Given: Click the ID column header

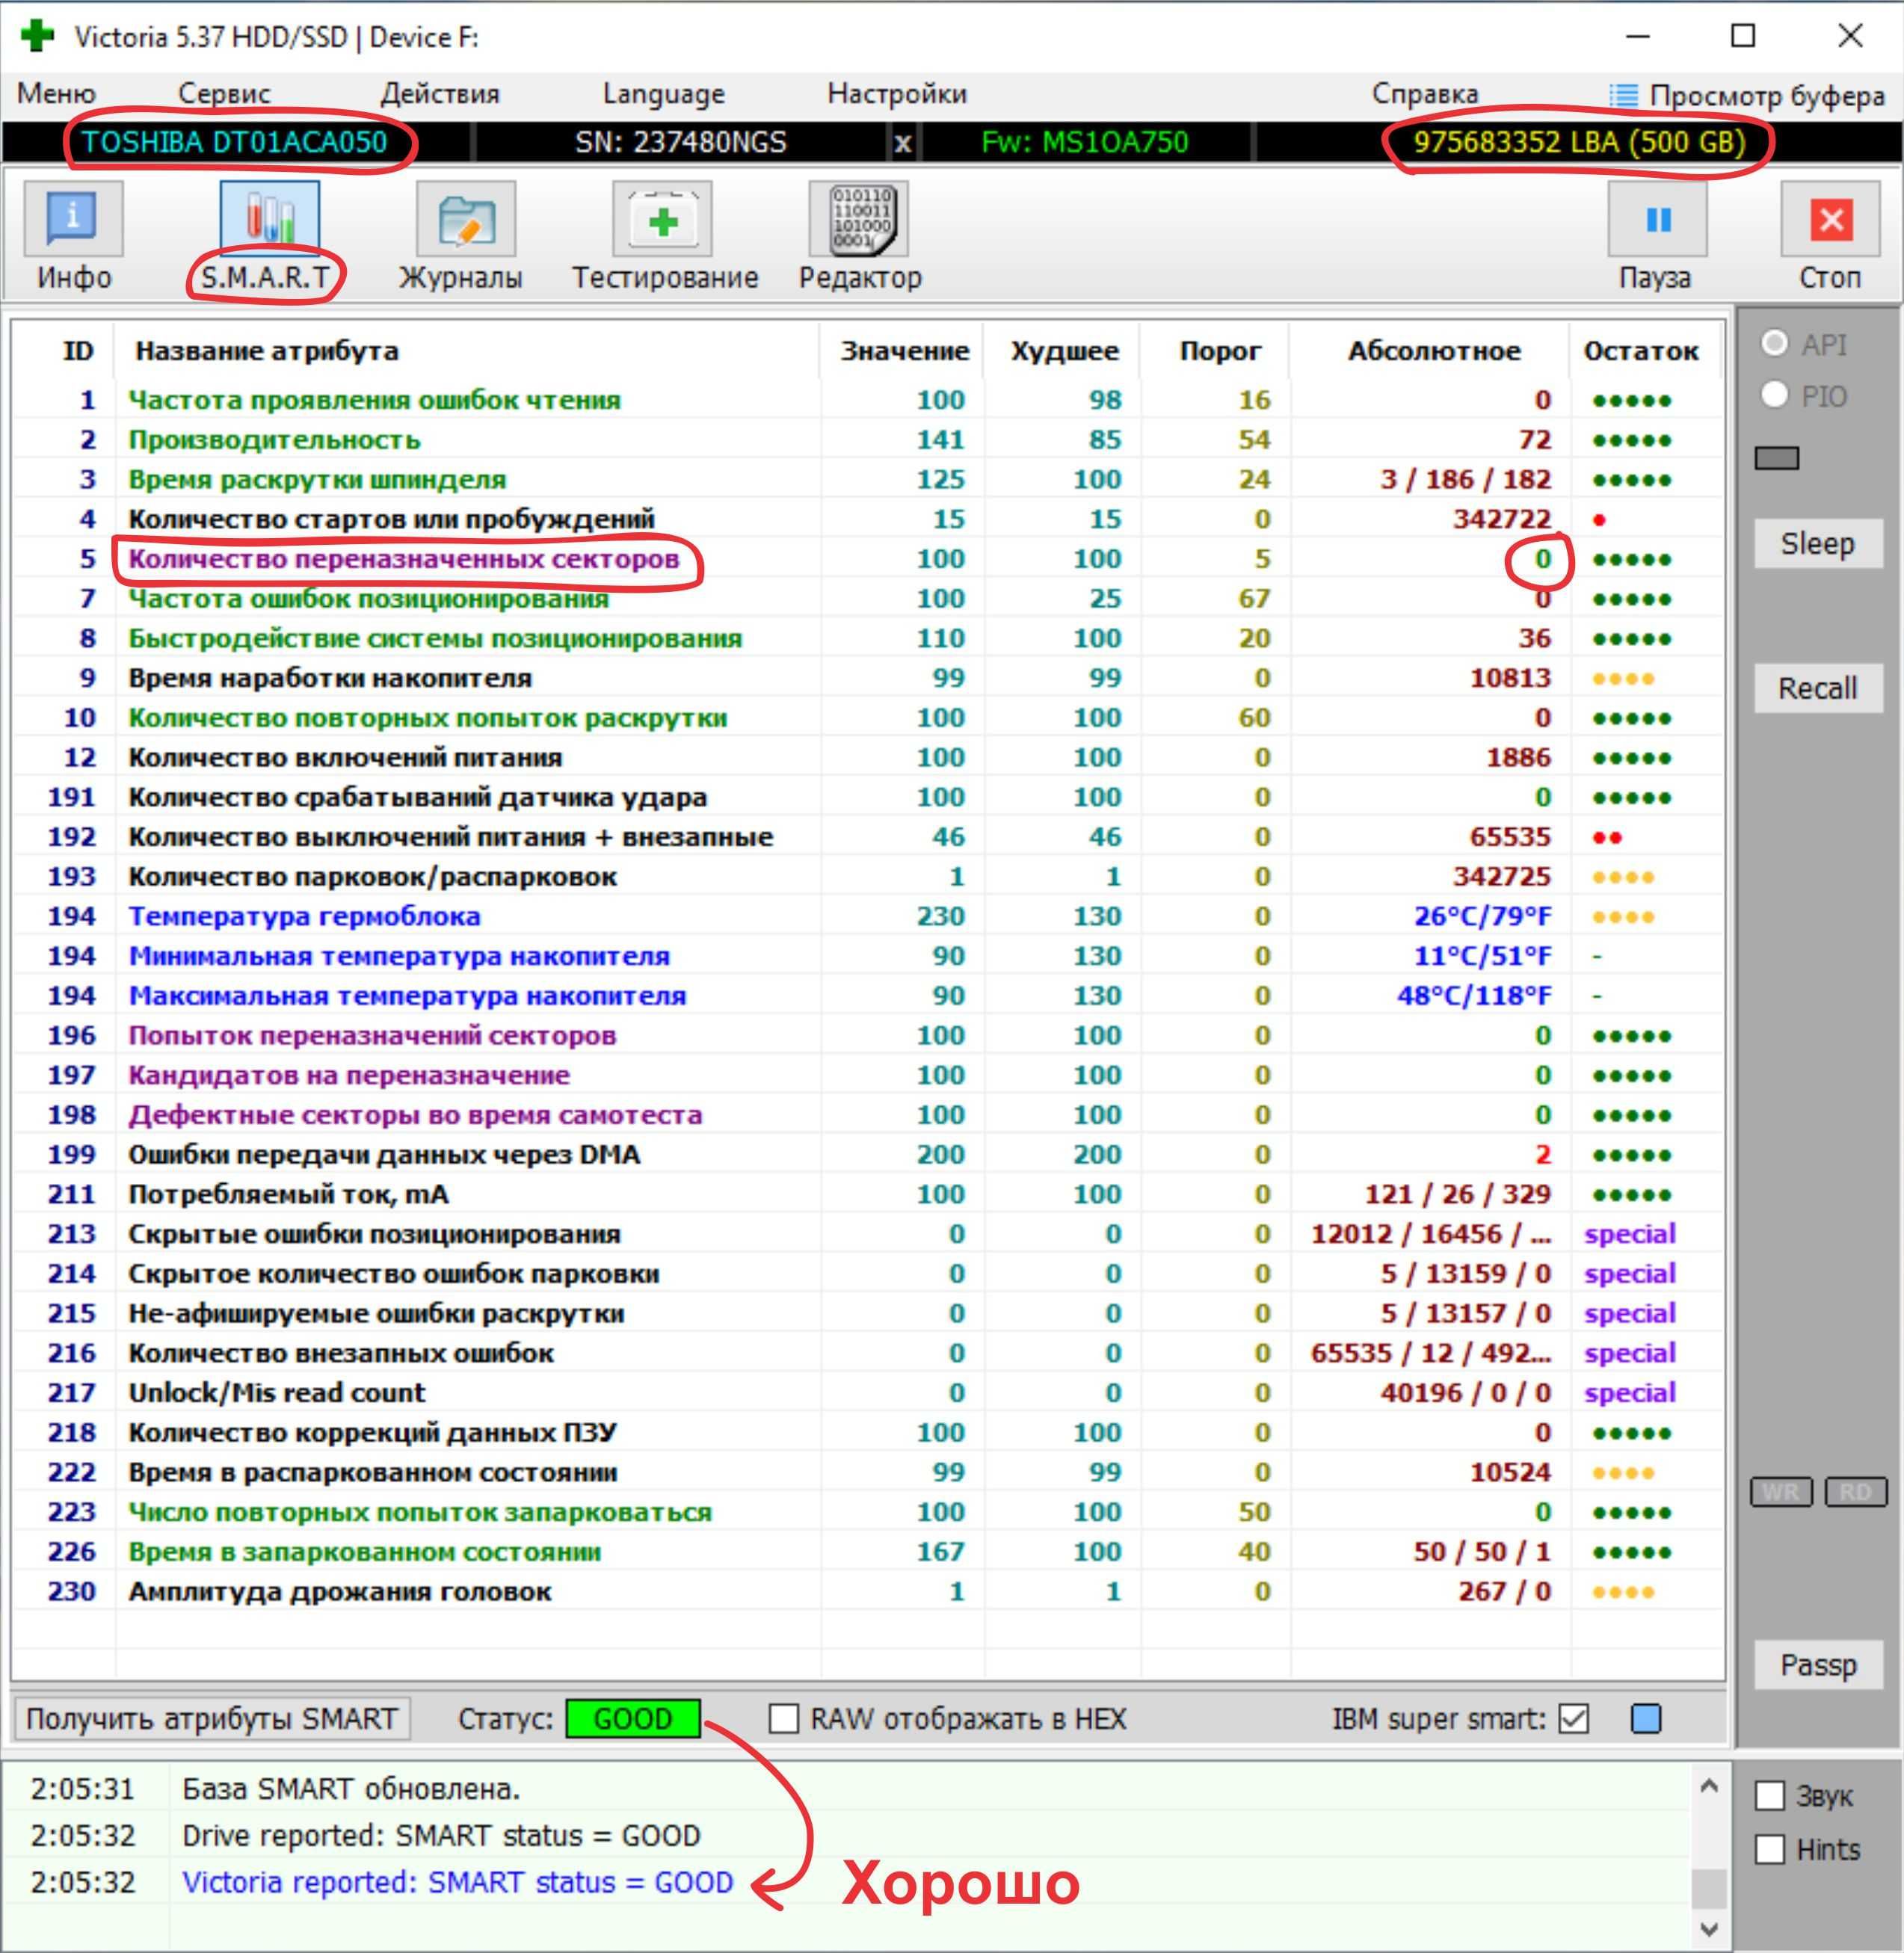Looking at the screenshot, I should point(78,351).
